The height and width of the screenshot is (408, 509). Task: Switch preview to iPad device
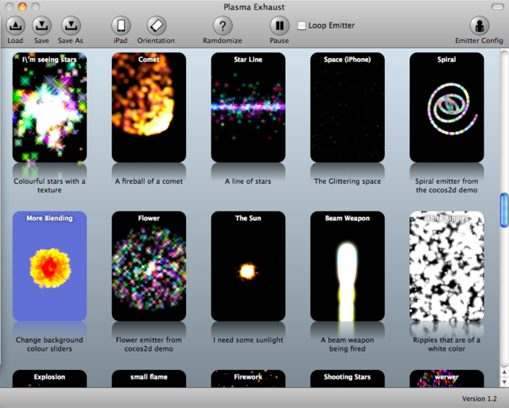tap(121, 25)
